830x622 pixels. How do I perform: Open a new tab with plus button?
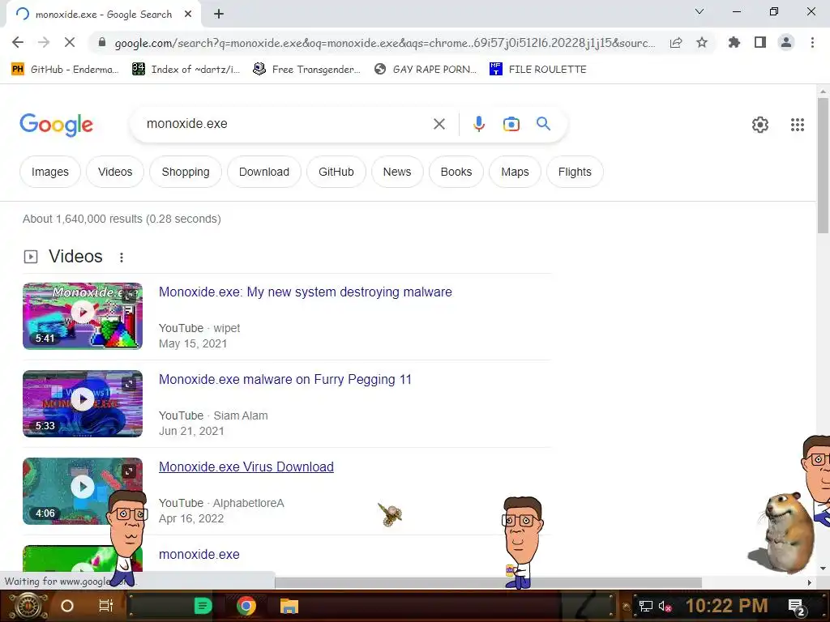coord(219,15)
